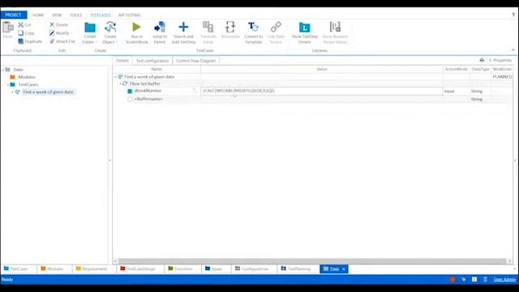
Task: Click the Paste icon in Clipboard group
Action: 8,27
